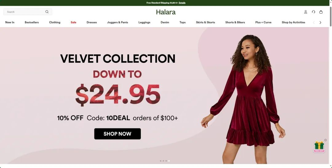332x168 pixels.
Task: Open the shopping bag icon
Action: 321,12
